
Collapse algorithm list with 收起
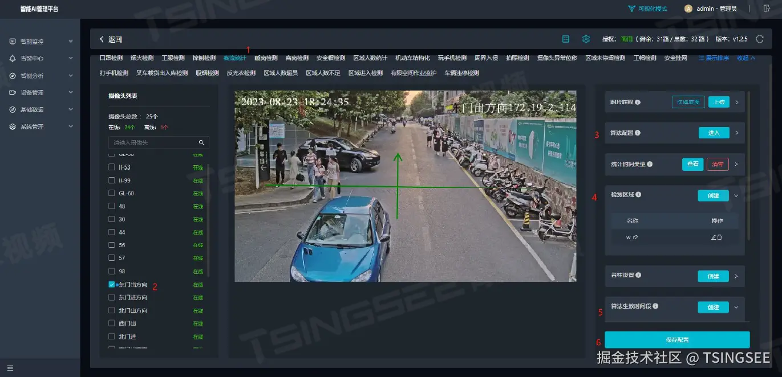coord(746,58)
